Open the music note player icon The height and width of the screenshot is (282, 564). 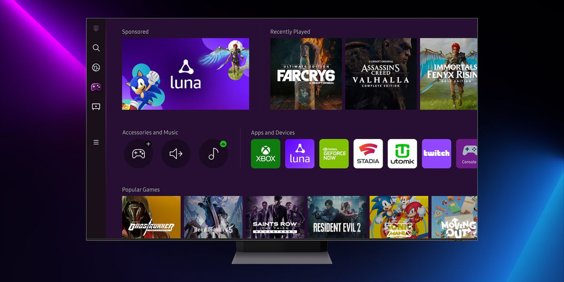point(213,154)
